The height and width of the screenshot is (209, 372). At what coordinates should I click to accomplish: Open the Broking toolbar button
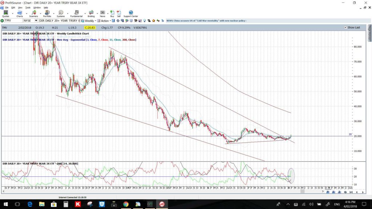point(91,14)
